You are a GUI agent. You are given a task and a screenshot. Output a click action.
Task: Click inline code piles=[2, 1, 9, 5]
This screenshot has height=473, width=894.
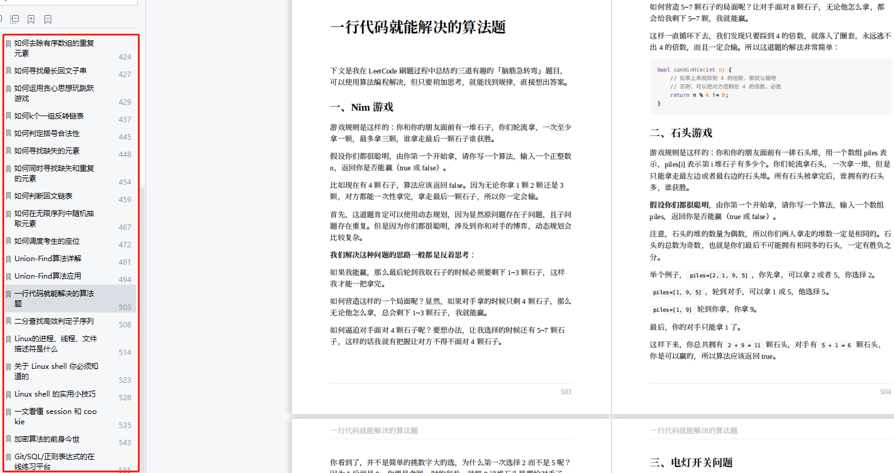pos(718,275)
